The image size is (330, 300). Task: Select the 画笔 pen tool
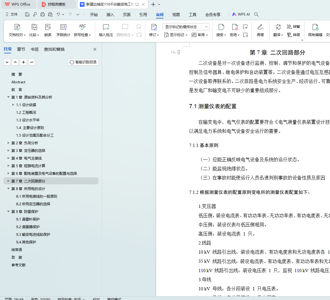pyautogui.click(x=260, y=30)
